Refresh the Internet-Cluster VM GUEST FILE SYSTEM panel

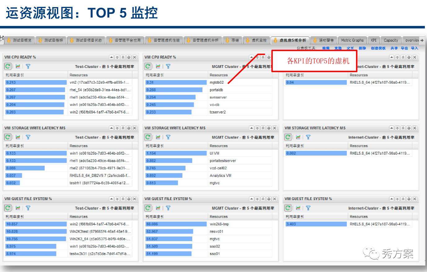pyautogui.click(x=287, y=208)
